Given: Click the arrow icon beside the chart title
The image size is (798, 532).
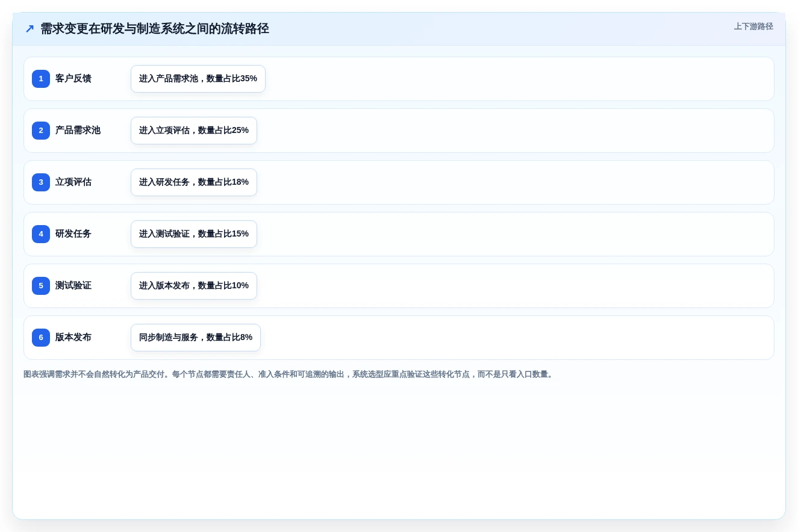Looking at the screenshot, I should click(x=30, y=29).
